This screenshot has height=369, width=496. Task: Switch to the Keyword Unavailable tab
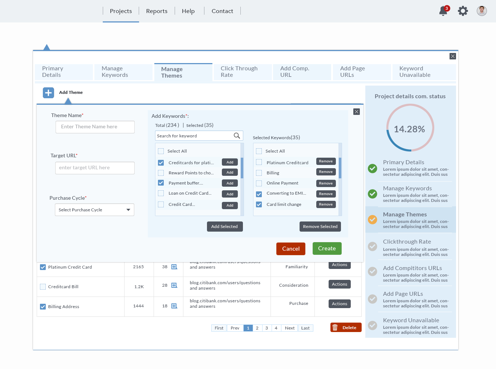[x=424, y=72]
